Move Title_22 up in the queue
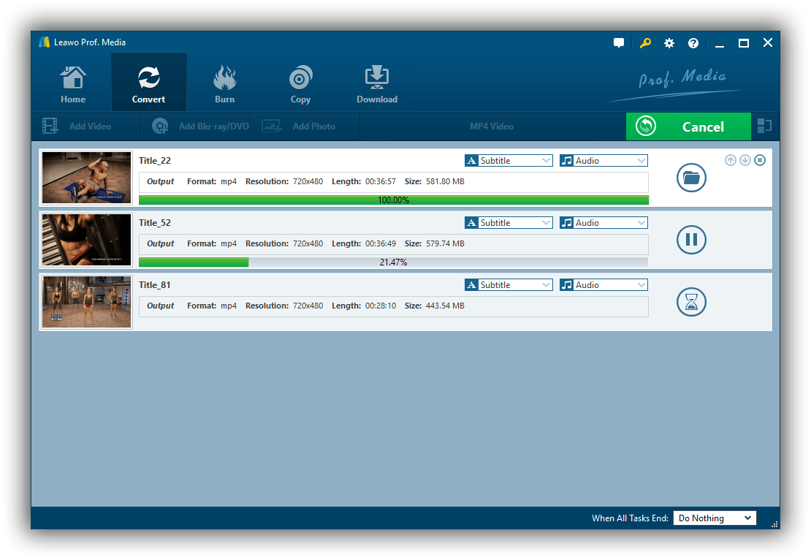The width and height of the screenshot is (811, 560). point(730,159)
